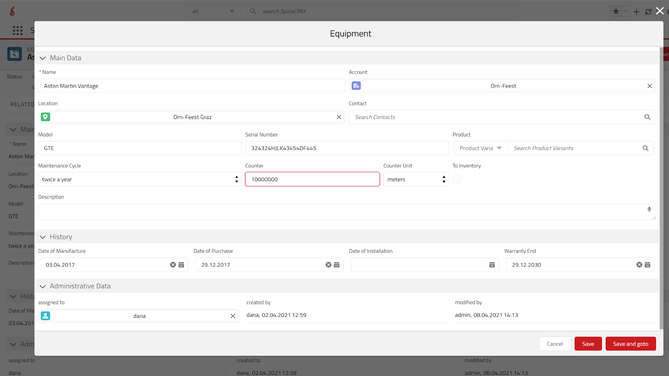Click into the Description text area
Viewport: 669px width, 376px height.
click(x=347, y=212)
